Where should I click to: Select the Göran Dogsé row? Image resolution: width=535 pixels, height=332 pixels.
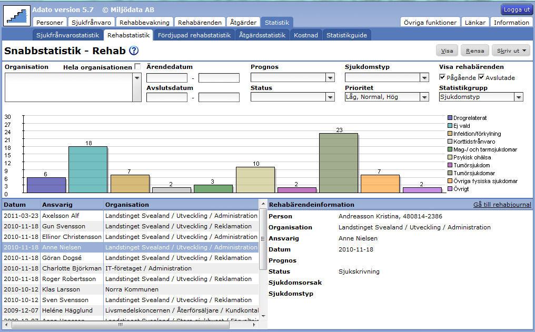[x=131, y=258]
